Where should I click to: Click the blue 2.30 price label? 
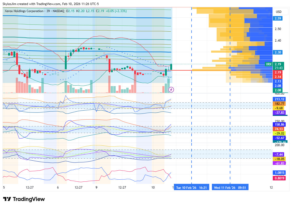pyautogui.click(x=278, y=52)
